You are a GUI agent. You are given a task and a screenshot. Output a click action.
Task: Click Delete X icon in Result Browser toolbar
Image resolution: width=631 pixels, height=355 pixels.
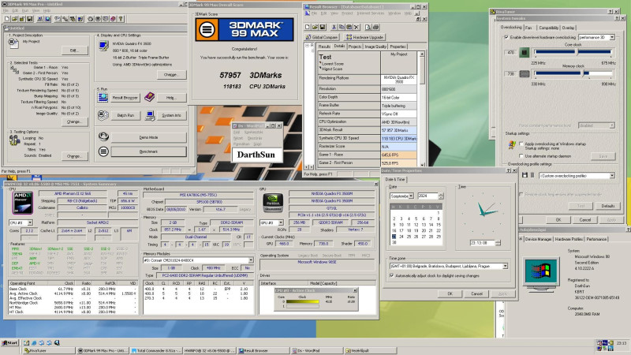point(357,27)
